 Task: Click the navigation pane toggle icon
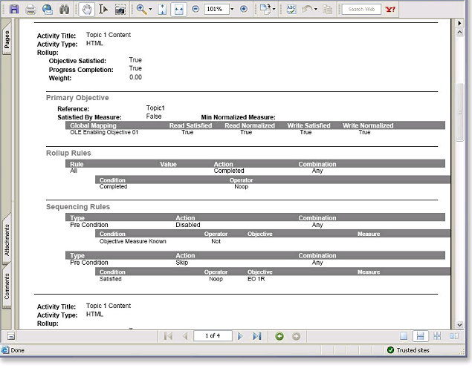click(x=11, y=336)
